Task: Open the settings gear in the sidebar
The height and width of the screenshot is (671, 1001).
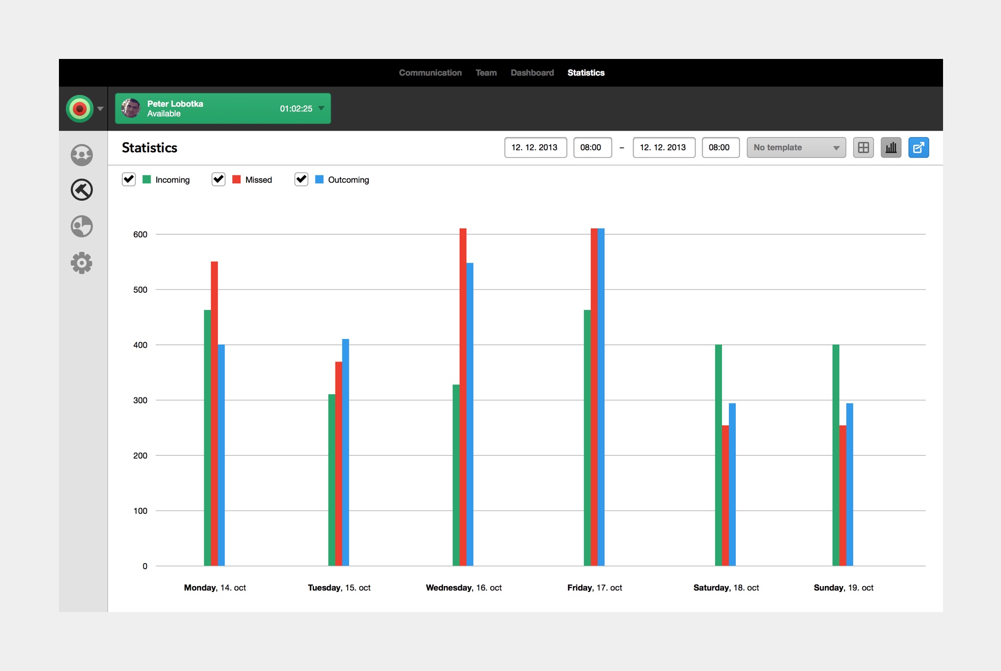Action: (x=82, y=263)
